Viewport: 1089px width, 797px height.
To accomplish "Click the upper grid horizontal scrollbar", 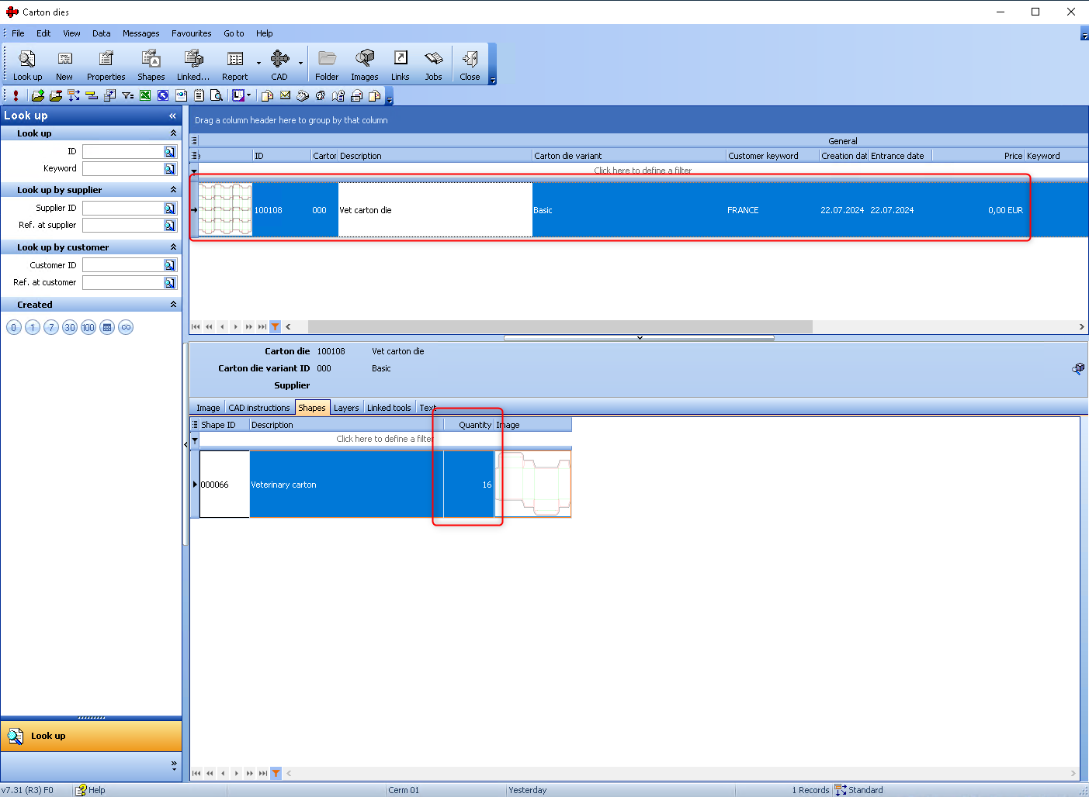I will (560, 326).
